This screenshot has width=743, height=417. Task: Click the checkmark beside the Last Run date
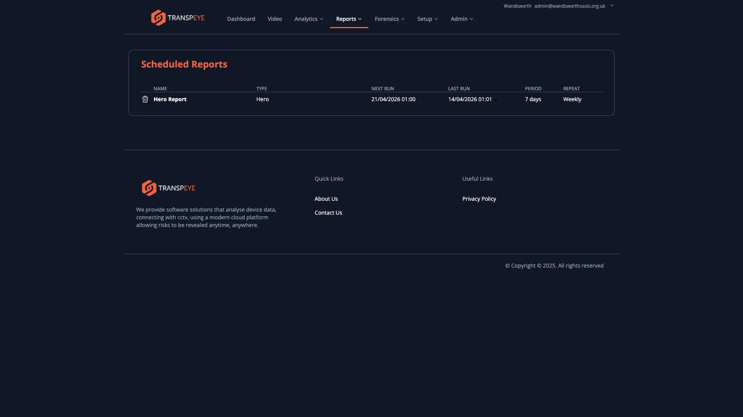pyautogui.click(x=496, y=99)
